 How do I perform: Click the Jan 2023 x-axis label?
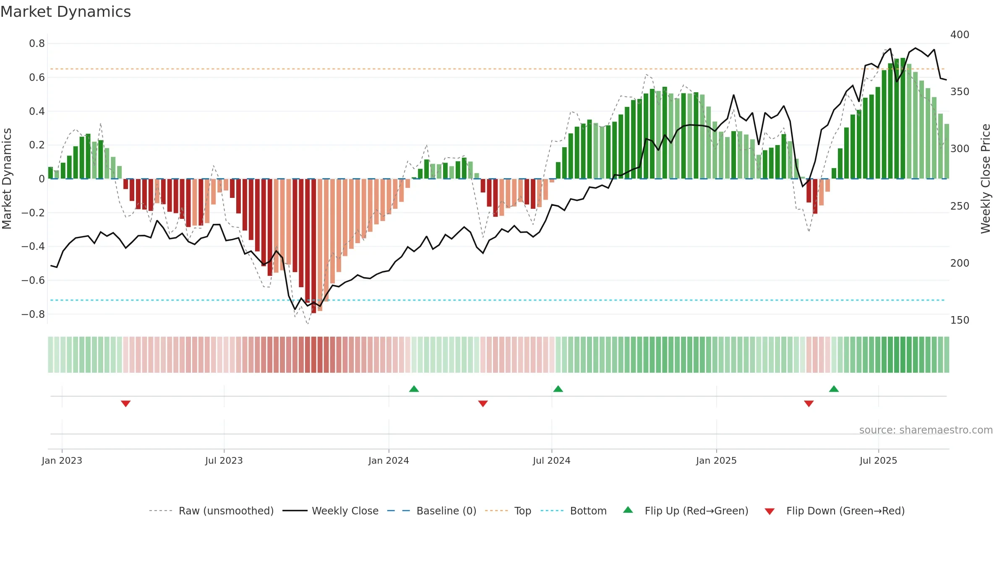(62, 460)
